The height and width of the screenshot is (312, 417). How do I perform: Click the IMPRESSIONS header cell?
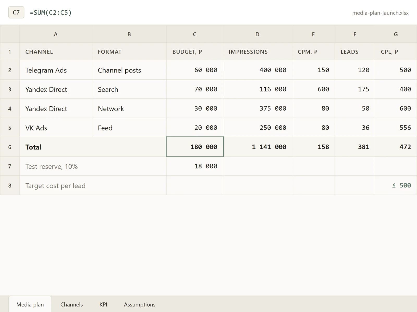(x=257, y=52)
